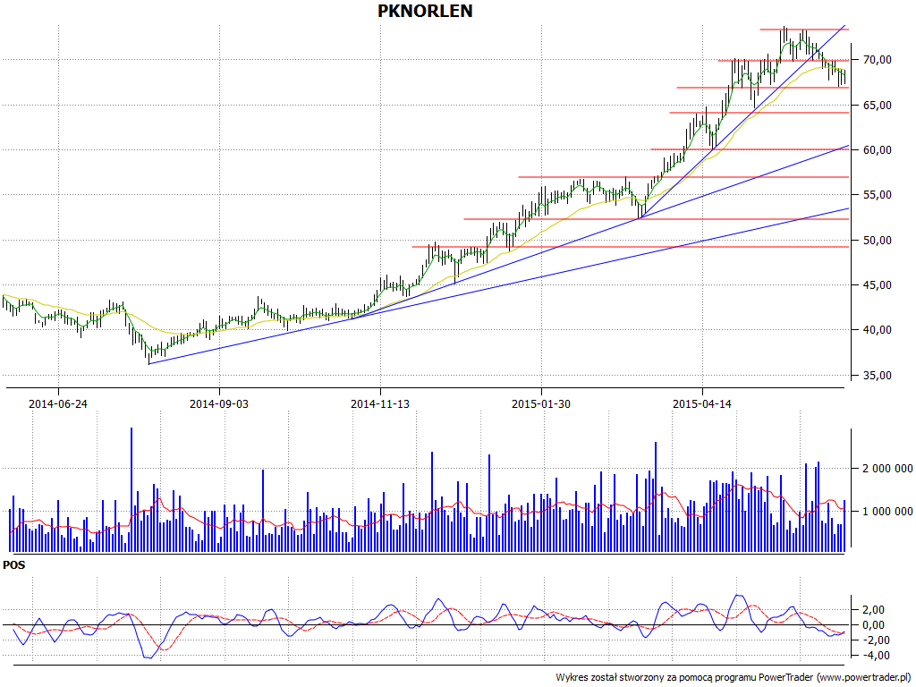Select the 50,00 price axis label
The height and width of the screenshot is (687, 916).
pos(877,240)
